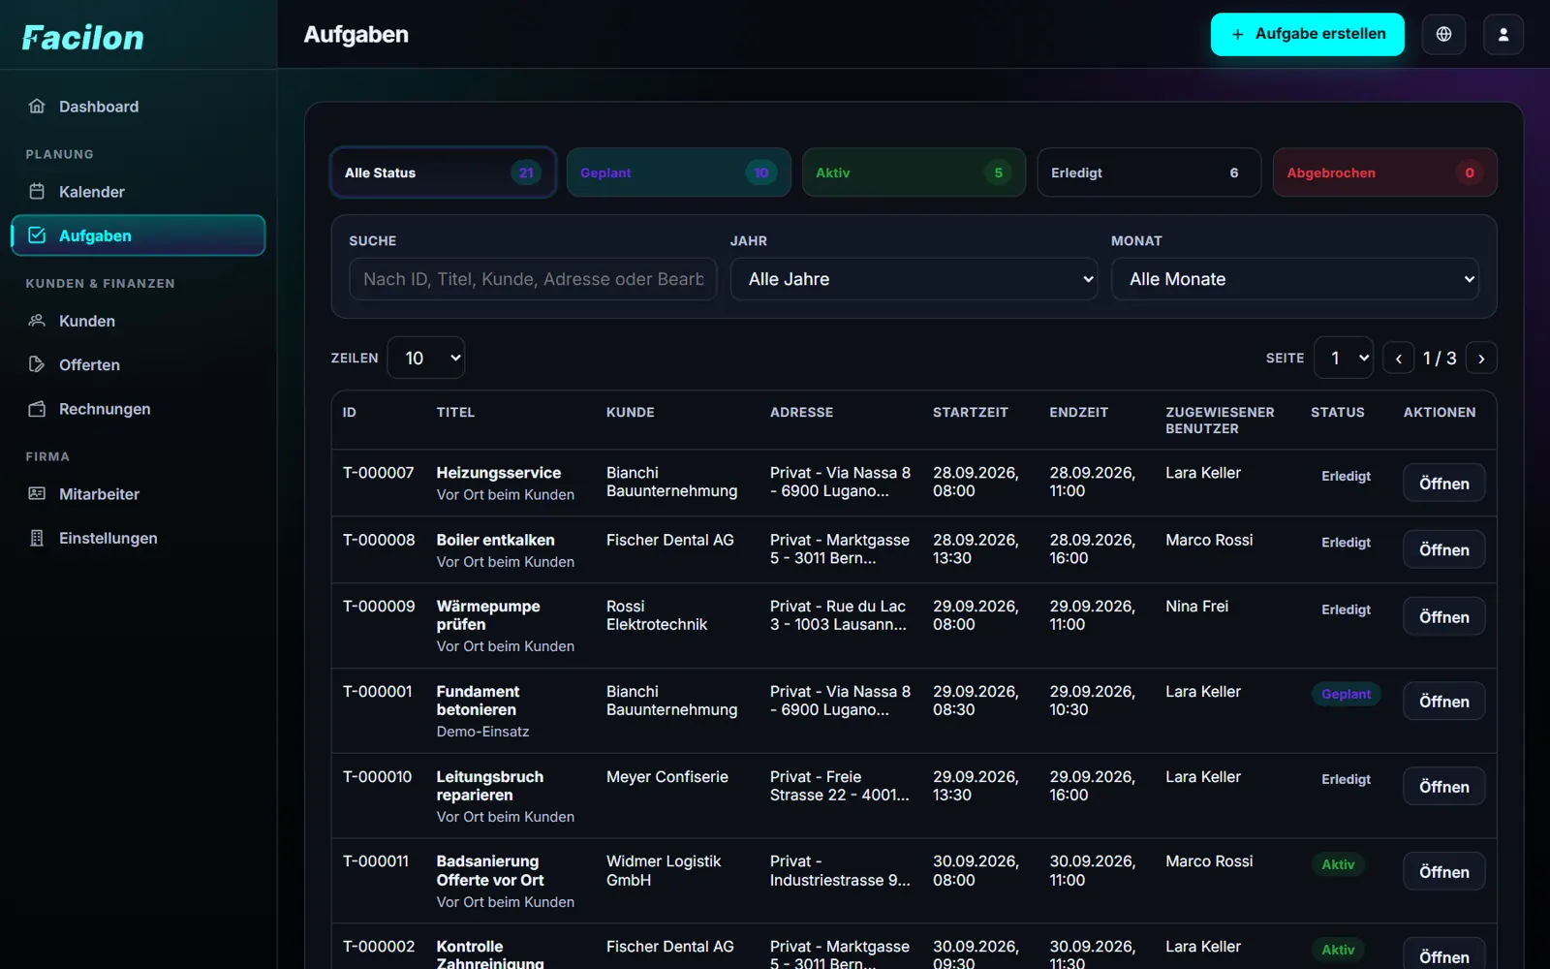Open task T-000010 Leitungsbruch reparieren

(1443, 786)
